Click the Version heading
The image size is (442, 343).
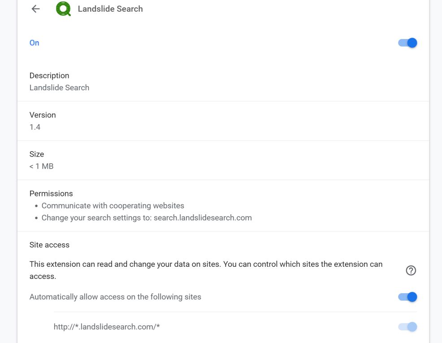[43, 115]
